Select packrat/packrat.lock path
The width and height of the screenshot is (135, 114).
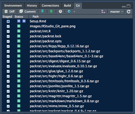45,36
